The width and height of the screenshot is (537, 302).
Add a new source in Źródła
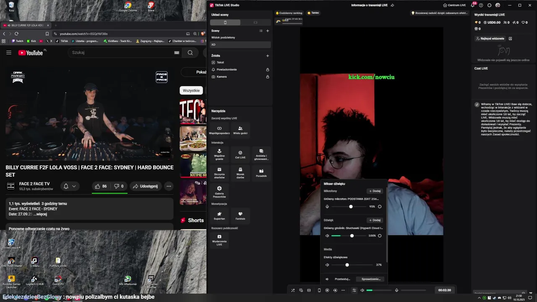pos(268,55)
